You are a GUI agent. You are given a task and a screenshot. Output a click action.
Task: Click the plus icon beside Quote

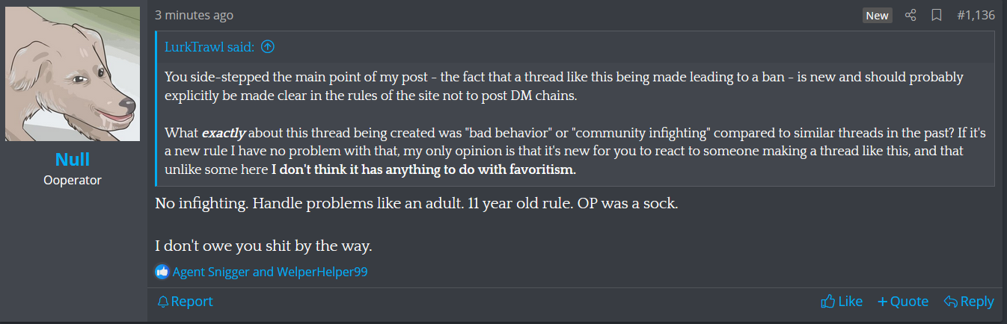[882, 302]
